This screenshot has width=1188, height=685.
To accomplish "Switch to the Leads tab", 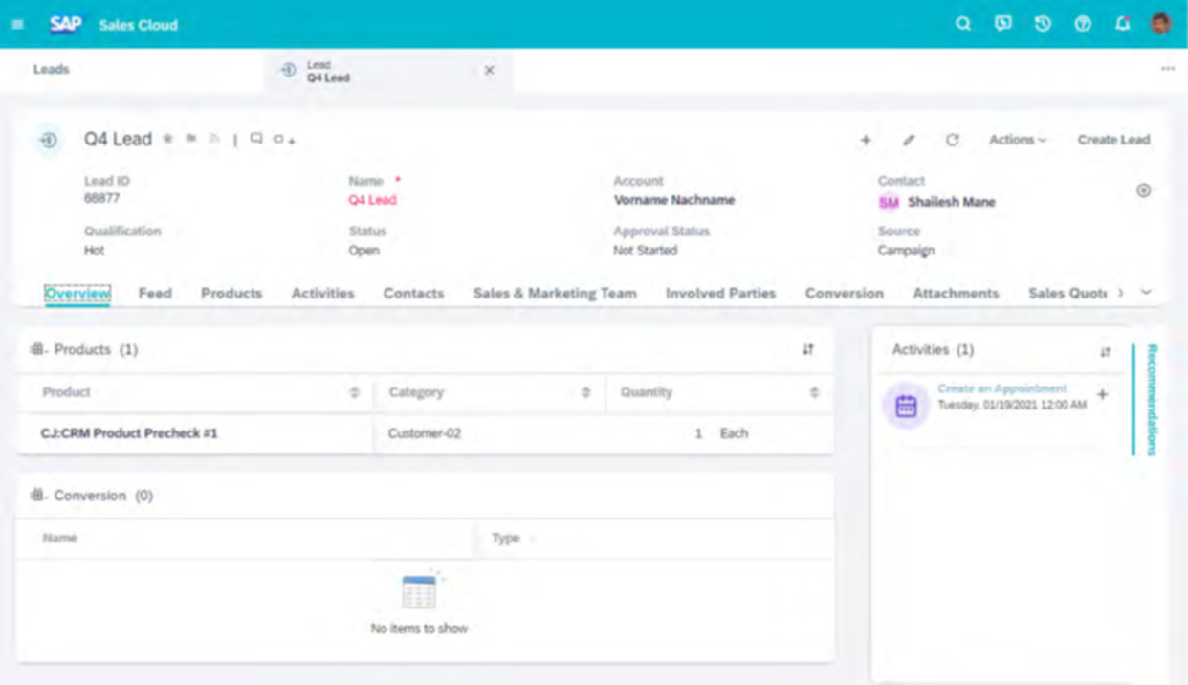I will (52, 70).
